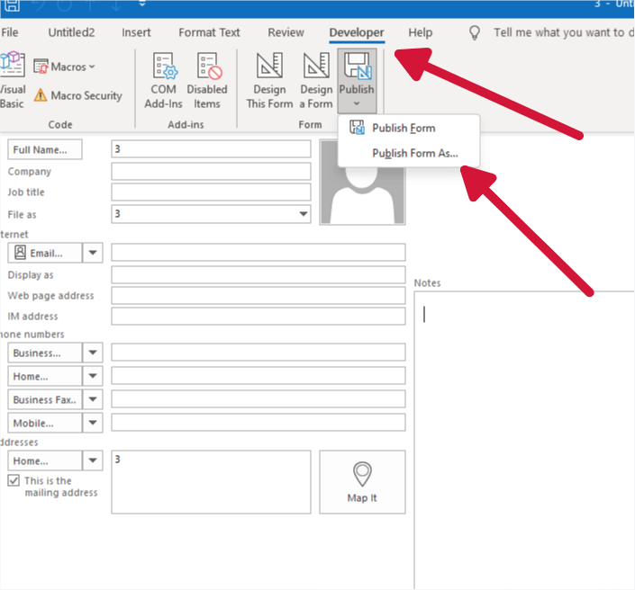The image size is (635, 590).
Task: Click the Full Name… button
Action: click(44, 149)
